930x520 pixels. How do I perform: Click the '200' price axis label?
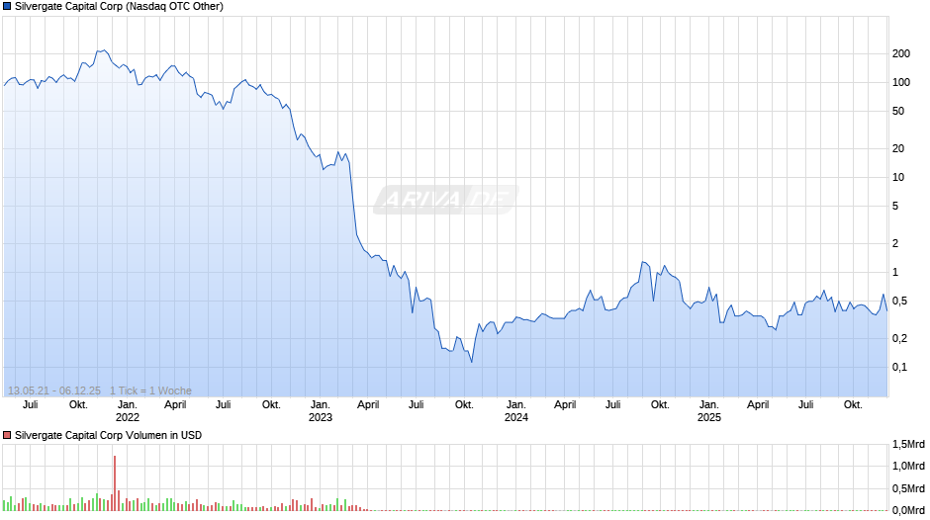point(901,54)
